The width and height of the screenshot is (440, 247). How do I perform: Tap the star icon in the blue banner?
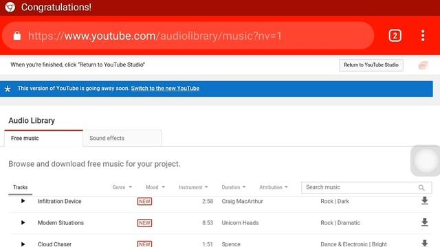(x=8, y=89)
